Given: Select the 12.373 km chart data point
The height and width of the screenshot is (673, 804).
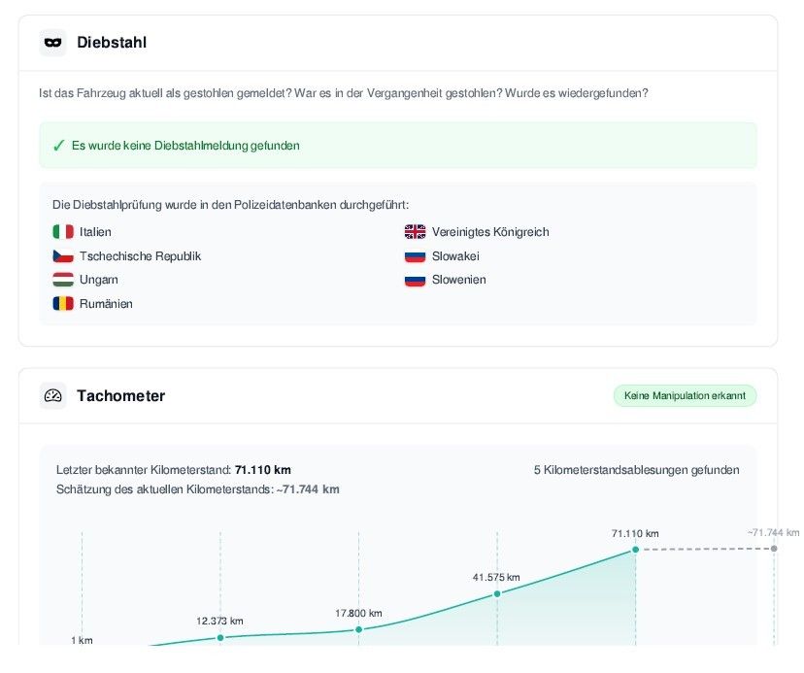Looking at the screenshot, I should pos(220,638).
